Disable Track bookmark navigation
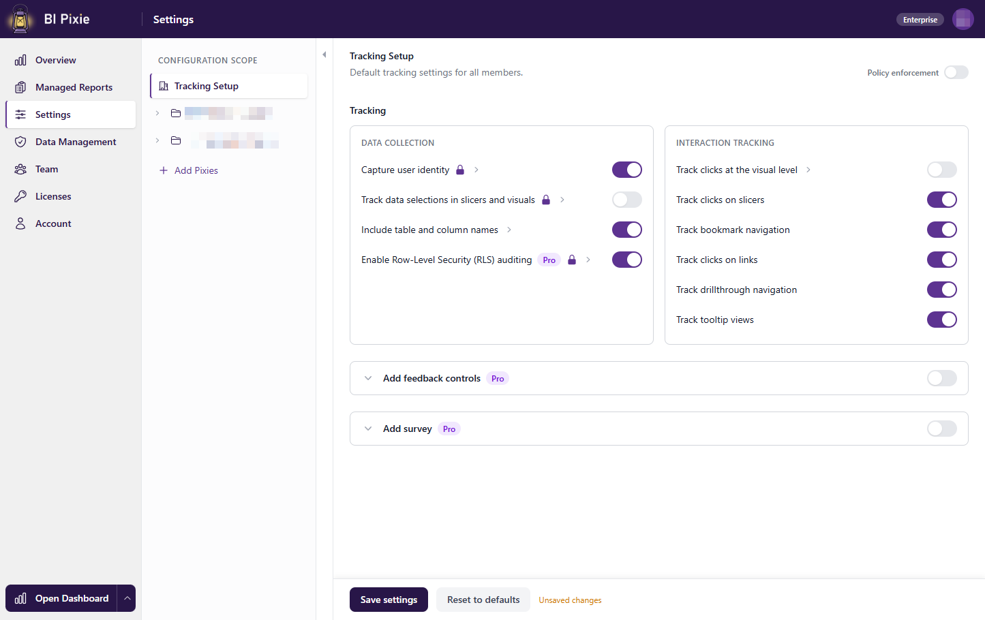The height and width of the screenshot is (620, 985). click(941, 230)
